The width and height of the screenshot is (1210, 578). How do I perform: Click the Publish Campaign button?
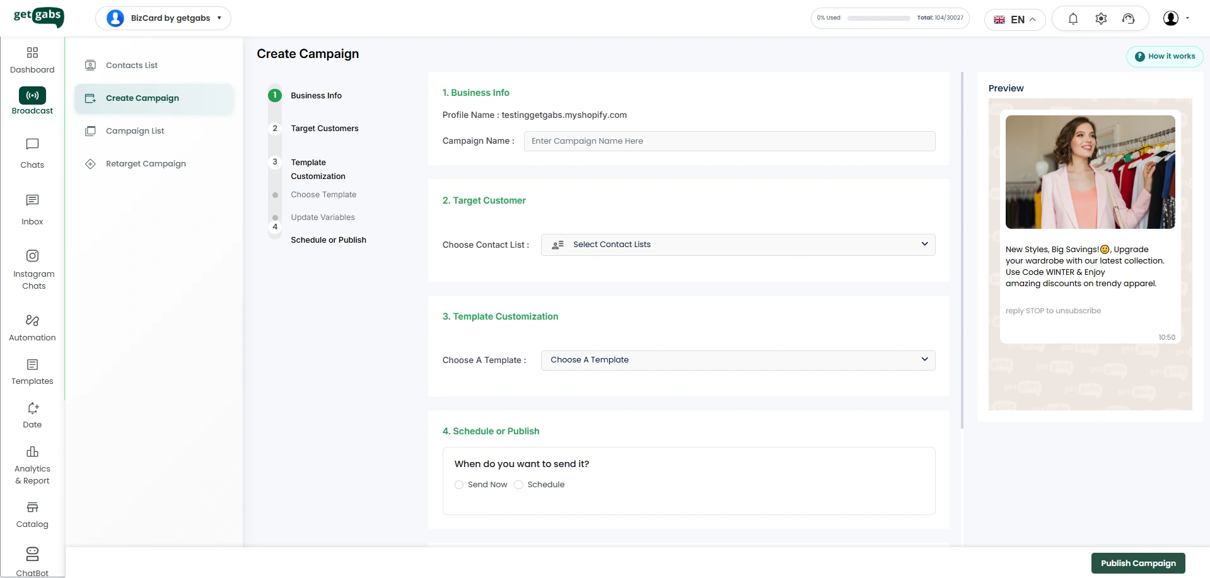click(1137, 563)
